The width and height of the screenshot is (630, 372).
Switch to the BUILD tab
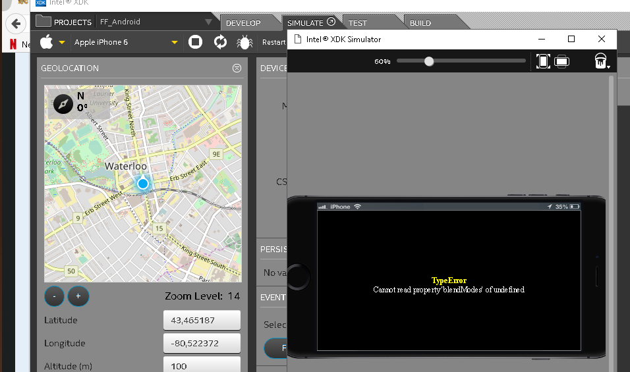420,23
